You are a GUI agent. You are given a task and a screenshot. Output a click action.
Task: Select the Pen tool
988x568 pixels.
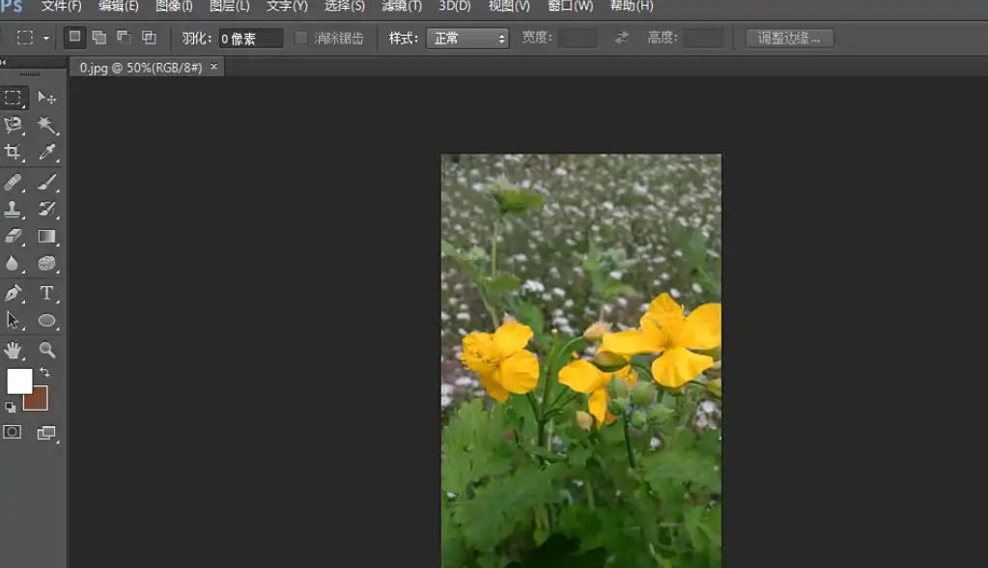pos(14,293)
